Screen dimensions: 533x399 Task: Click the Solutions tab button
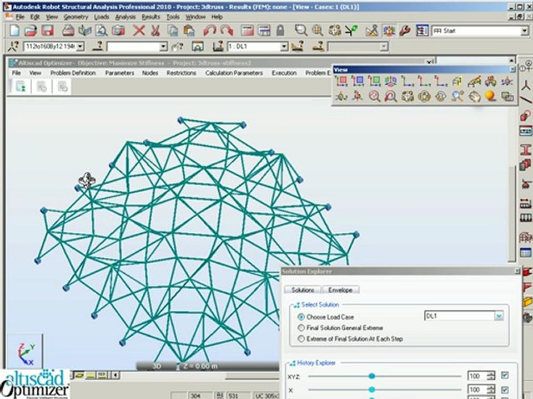tap(303, 290)
